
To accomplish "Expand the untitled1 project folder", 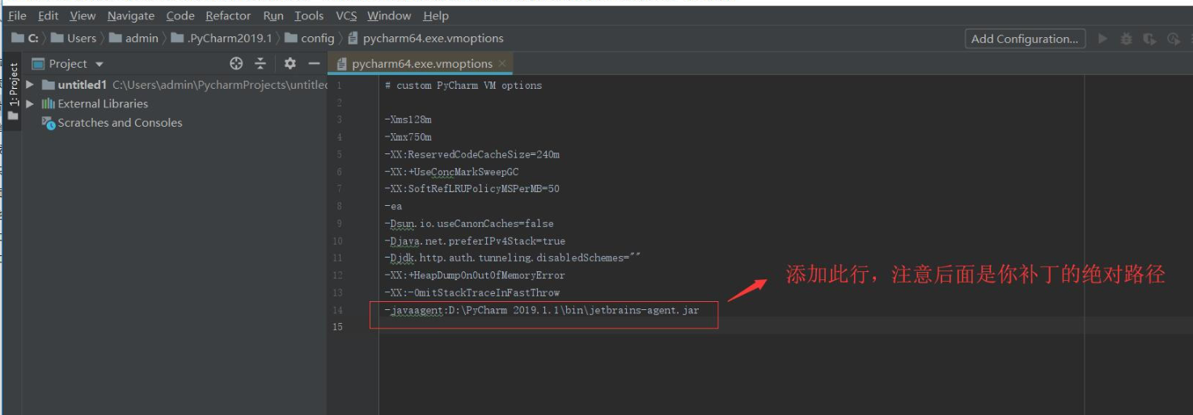I will [30, 85].
